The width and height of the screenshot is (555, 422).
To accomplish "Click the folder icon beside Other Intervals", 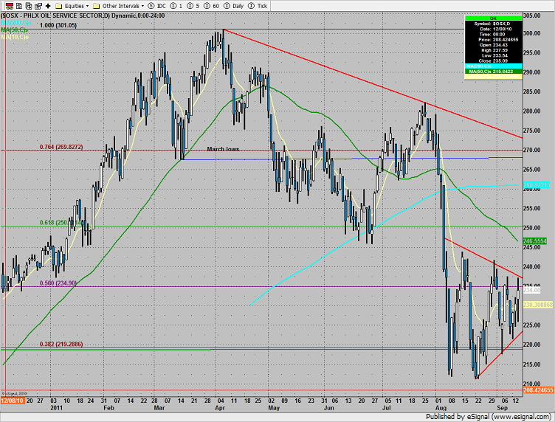I will click(96, 6).
